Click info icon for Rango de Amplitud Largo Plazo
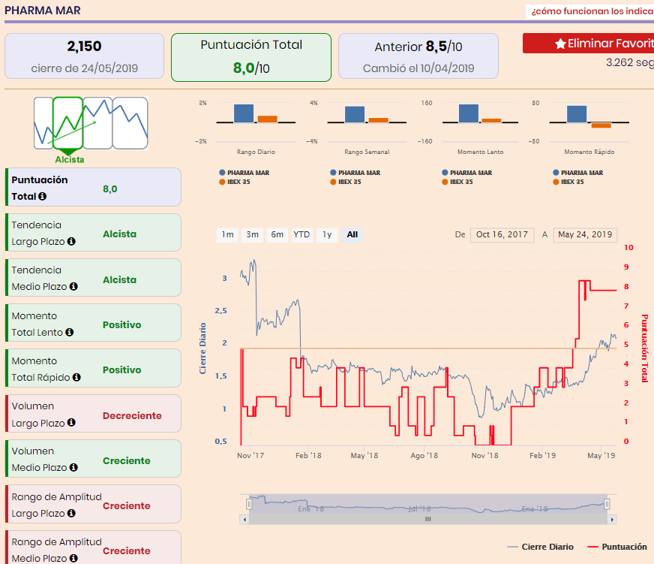 (x=71, y=513)
